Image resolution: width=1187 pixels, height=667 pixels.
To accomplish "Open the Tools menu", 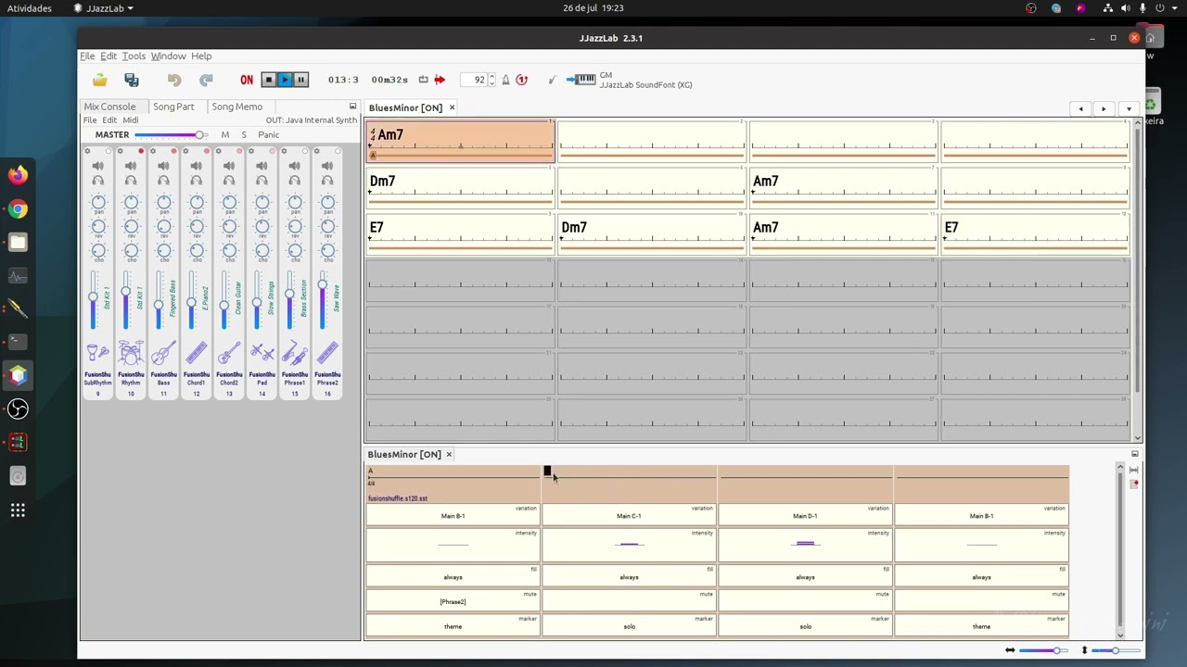I will point(134,56).
